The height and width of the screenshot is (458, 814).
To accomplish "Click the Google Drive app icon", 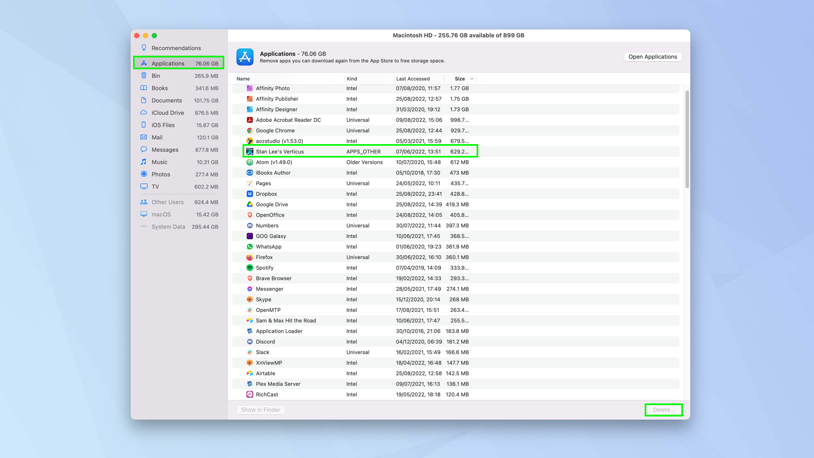I will pos(250,204).
